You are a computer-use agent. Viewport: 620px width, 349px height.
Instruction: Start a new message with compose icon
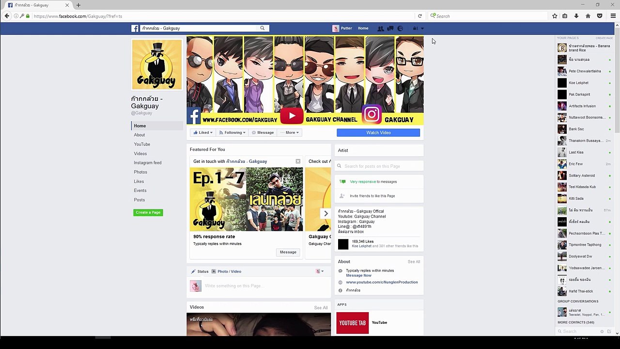click(x=609, y=332)
